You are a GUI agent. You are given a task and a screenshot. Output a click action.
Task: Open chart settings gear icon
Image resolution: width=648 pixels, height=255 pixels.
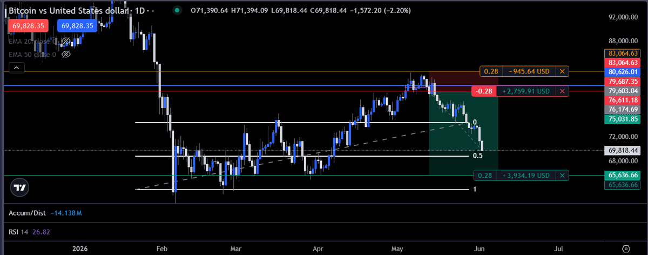[x=626, y=248]
